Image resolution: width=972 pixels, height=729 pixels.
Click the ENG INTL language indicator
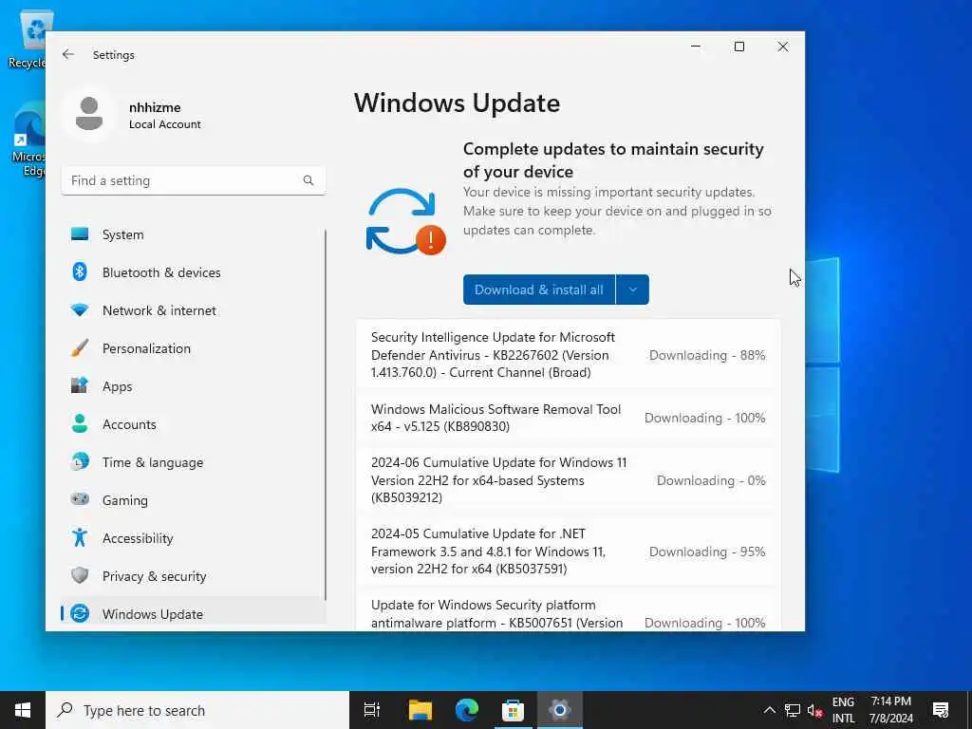tap(843, 710)
